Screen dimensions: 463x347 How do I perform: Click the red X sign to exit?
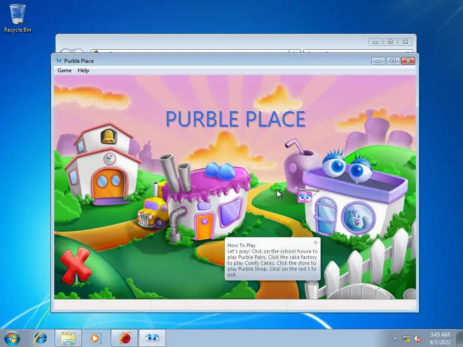pyautogui.click(x=76, y=266)
